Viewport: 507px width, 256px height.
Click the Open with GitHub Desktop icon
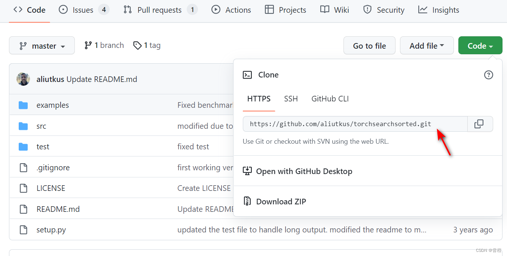tap(247, 171)
